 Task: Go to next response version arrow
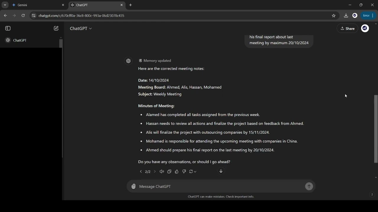tap(154, 171)
